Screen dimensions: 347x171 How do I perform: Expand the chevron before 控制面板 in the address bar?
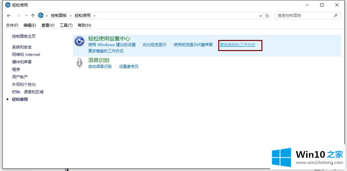pyautogui.click(x=47, y=16)
